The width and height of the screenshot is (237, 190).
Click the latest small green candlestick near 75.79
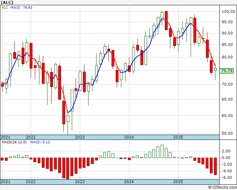point(215,69)
